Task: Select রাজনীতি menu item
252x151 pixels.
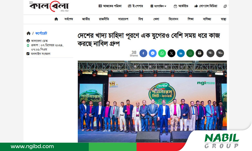Action: click(x=104, y=19)
